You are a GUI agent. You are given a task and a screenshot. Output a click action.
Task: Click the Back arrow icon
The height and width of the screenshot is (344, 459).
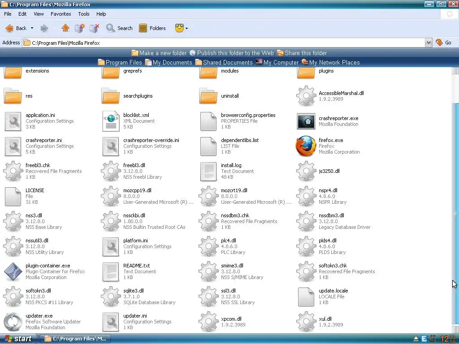pyautogui.click(x=9, y=28)
